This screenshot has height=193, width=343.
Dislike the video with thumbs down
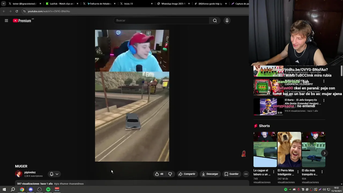point(170,174)
